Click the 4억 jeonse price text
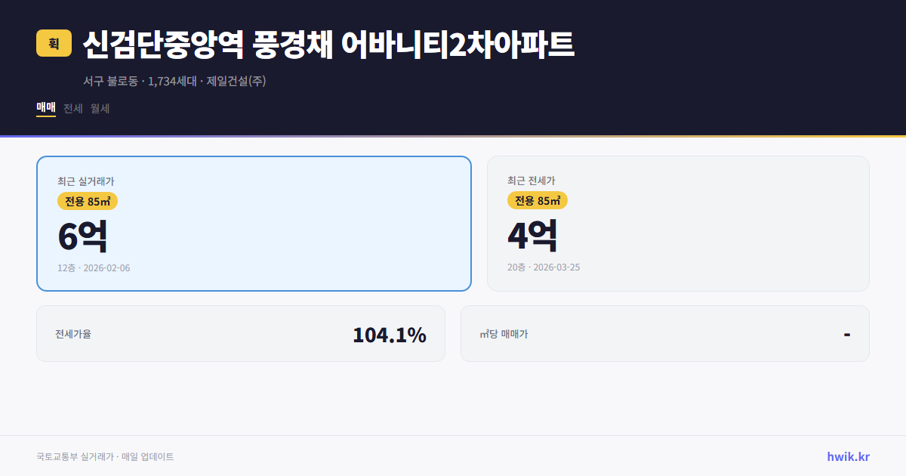The height and width of the screenshot is (476, 906). pyautogui.click(x=532, y=236)
